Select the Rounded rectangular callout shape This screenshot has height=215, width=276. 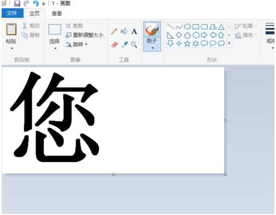(x=204, y=44)
